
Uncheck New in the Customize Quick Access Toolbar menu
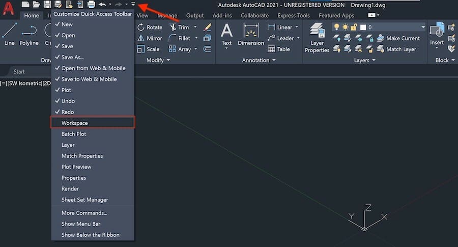[x=93, y=24]
